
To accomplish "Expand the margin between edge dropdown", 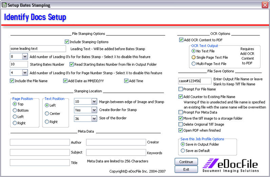I will (x=94, y=101).
